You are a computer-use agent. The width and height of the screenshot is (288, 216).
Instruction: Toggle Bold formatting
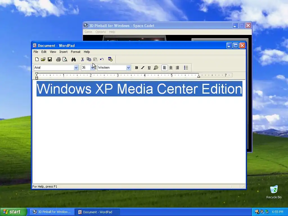pos(136,68)
